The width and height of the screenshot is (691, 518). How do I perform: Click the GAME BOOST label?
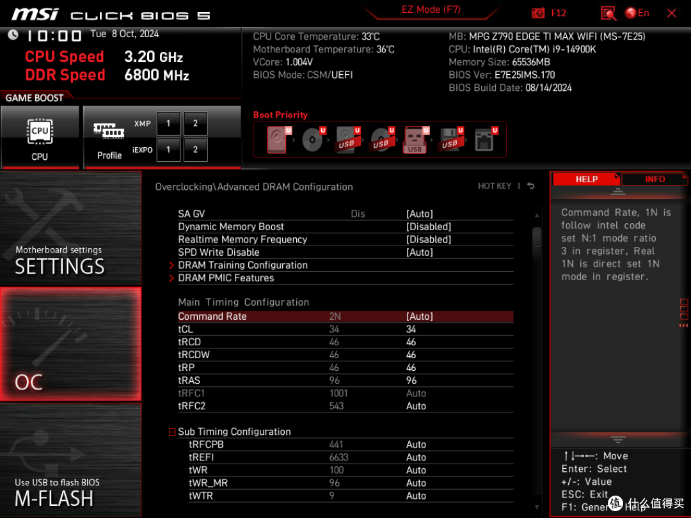click(x=35, y=98)
